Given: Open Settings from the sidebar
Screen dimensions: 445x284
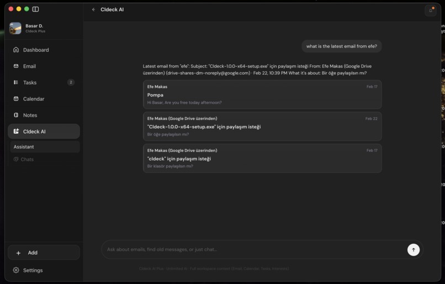Looking at the screenshot, I should [x=44, y=270].
